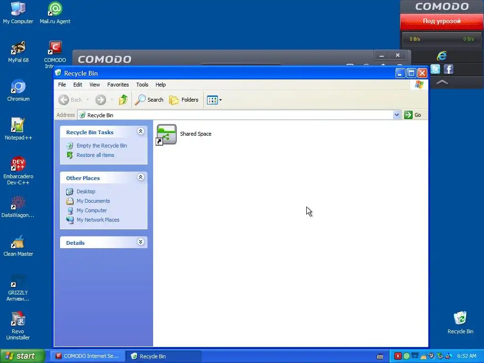Image resolution: width=484 pixels, height=363 pixels.
Task: Select Mail.ru Agent desktop shortcut
Action: pos(55,13)
